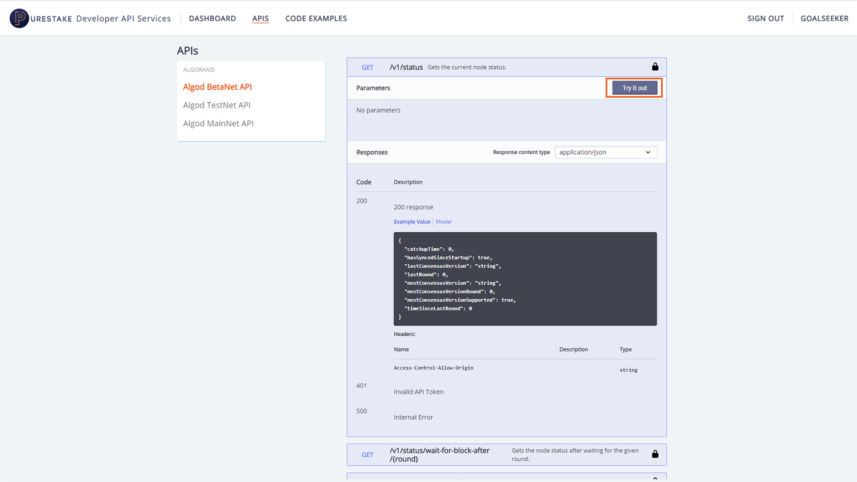Click the padlock authorize icon on /v1/status
The image size is (857, 482).
click(x=655, y=66)
